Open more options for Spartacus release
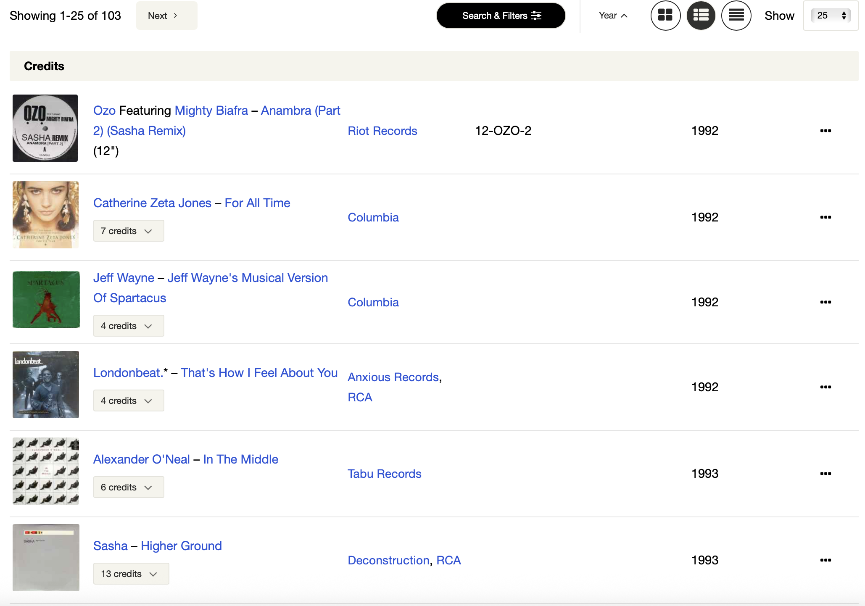The height and width of the screenshot is (606, 865). pyautogui.click(x=825, y=302)
